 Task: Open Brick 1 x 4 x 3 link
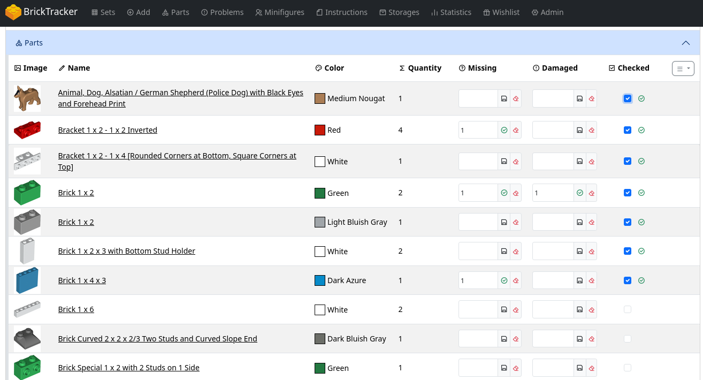tap(82, 280)
